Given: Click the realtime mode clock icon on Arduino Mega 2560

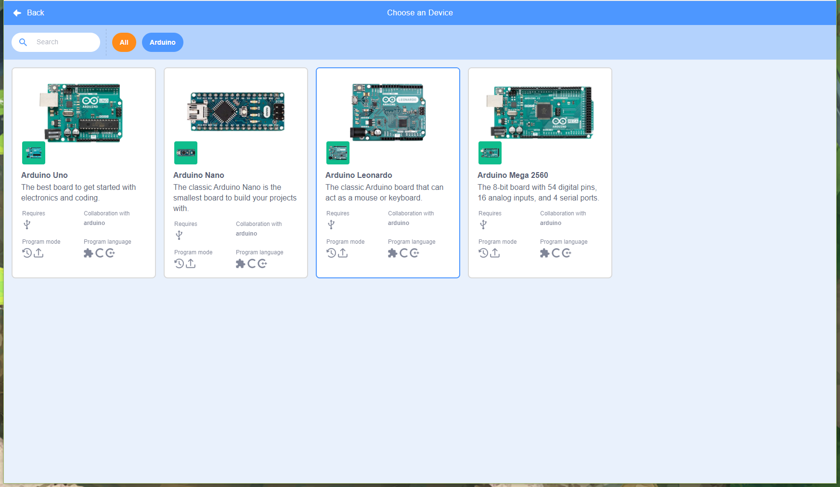Looking at the screenshot, I should click(483, 253).
